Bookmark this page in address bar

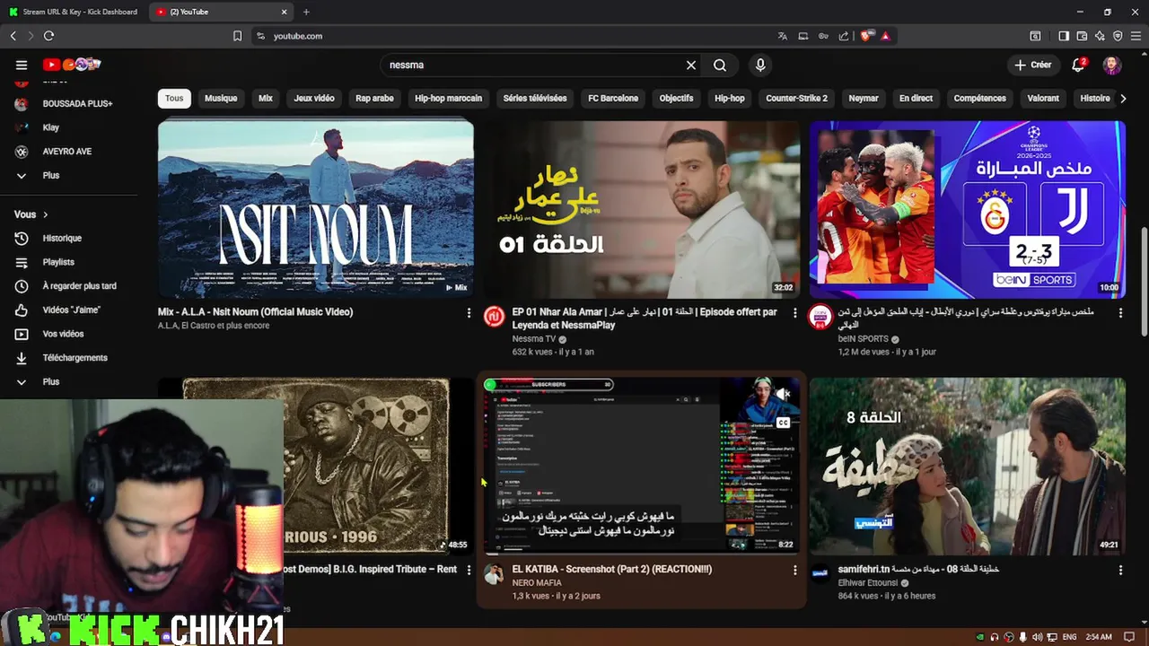pyautogui.click(x=237, y=36)
